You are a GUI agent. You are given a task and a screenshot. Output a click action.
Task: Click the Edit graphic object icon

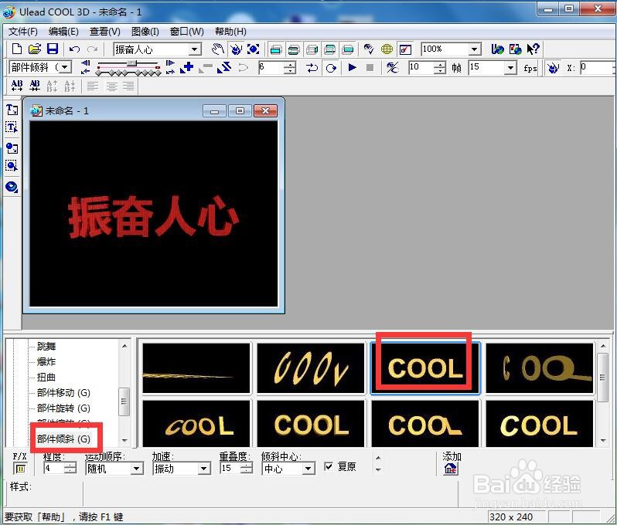12,165
